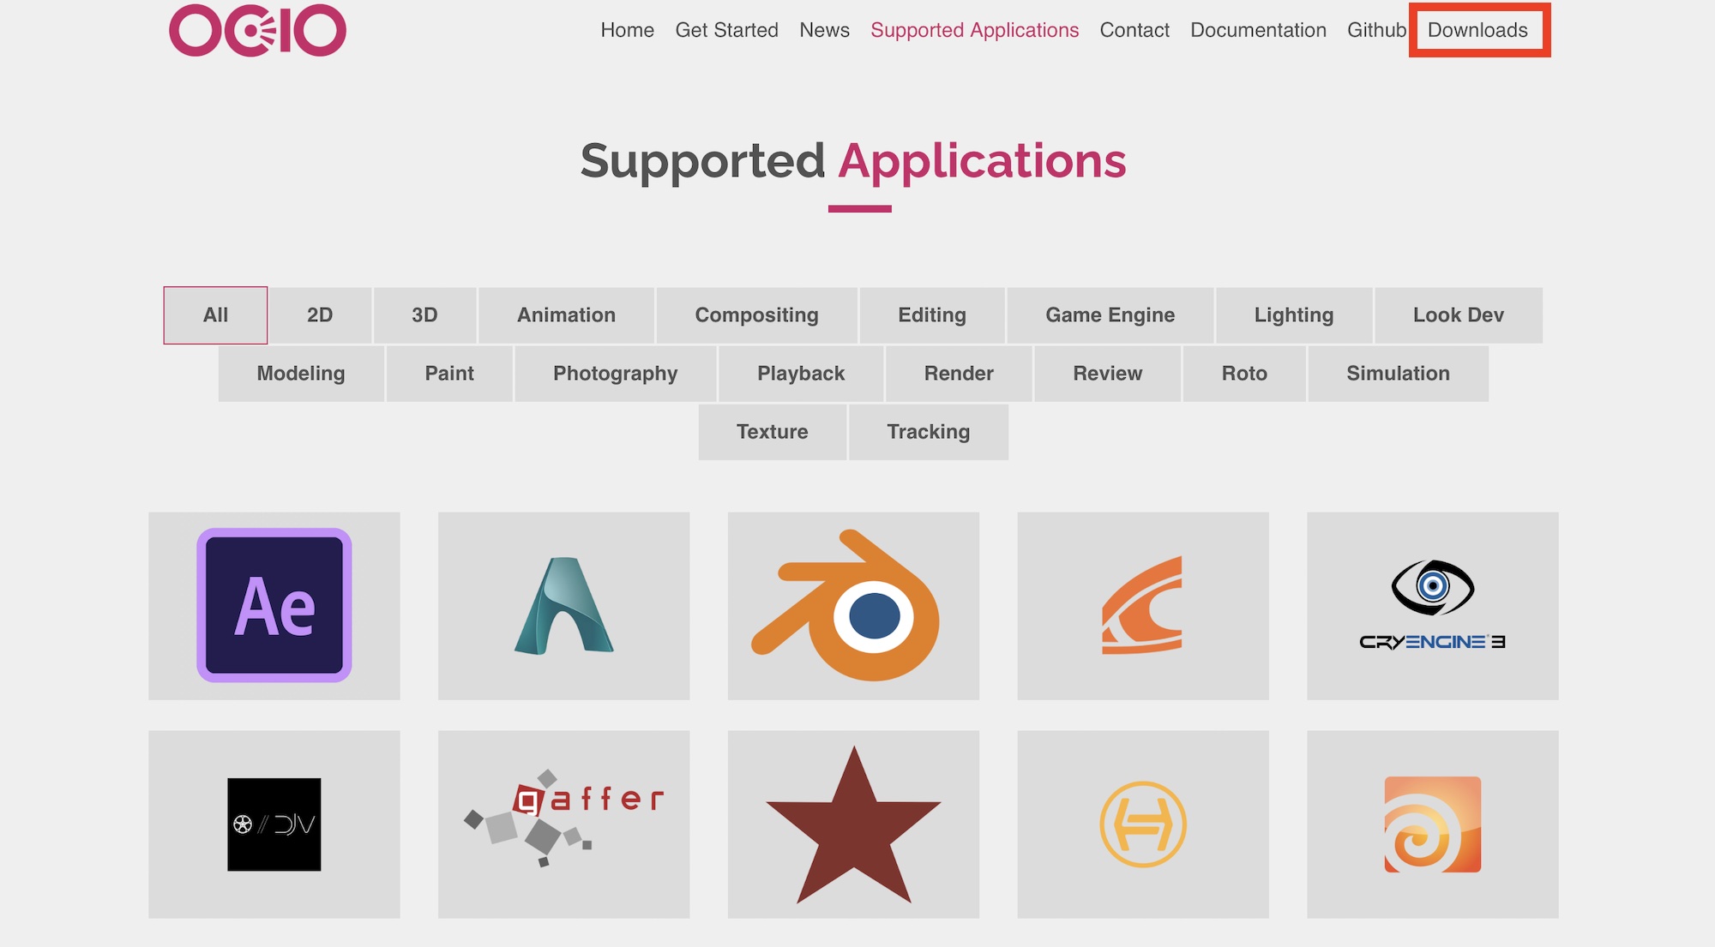The width and height of the screenshot is (1715, 947).
Task: Go to the Get Started page
Action: click(726, 31)
